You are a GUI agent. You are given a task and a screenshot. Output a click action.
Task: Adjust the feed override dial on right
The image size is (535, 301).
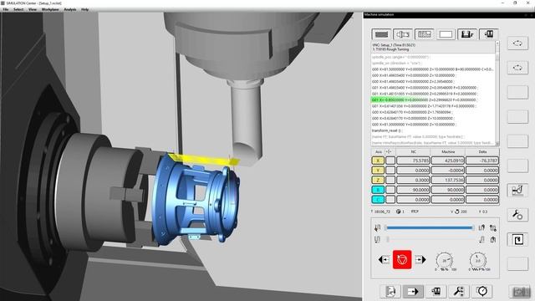pos(478,260)
